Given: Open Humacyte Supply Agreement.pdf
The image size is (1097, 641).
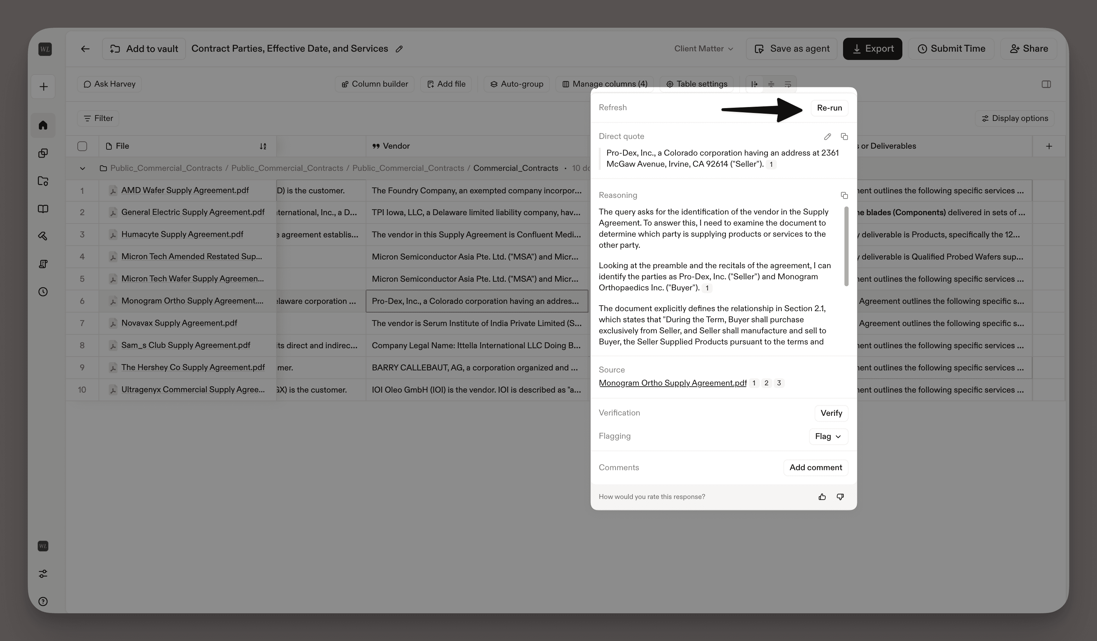Looking at the screenshot, I should tap(182, 234).
